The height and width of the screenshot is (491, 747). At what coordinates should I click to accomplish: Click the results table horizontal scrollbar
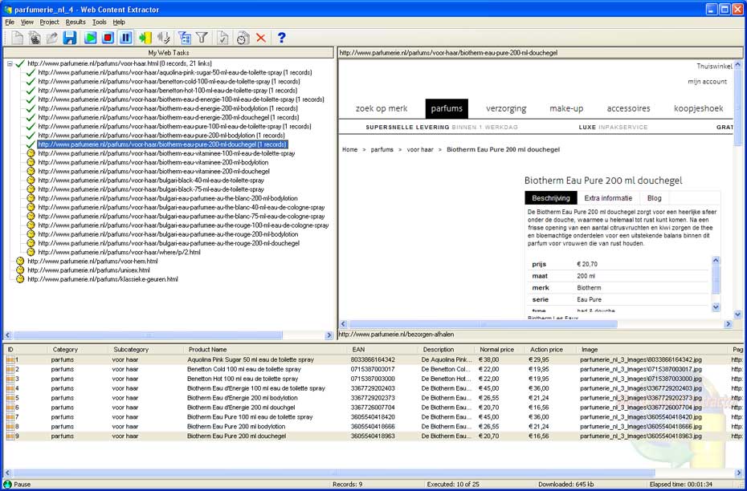tap(333, 473)
